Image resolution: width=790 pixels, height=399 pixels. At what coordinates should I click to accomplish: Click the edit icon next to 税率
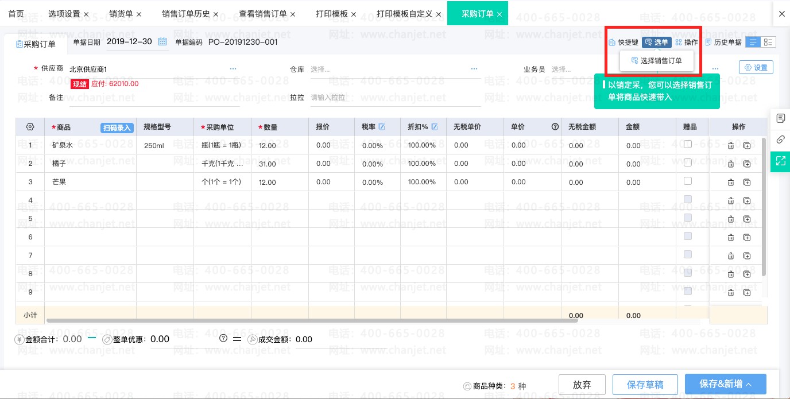coord(382,126)
